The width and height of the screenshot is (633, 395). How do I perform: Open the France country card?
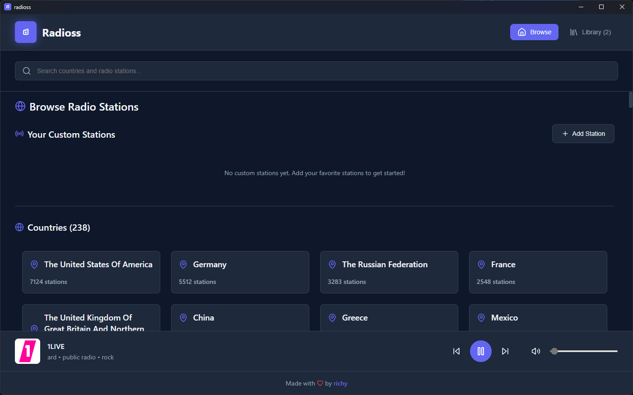[x=538, y=272]
